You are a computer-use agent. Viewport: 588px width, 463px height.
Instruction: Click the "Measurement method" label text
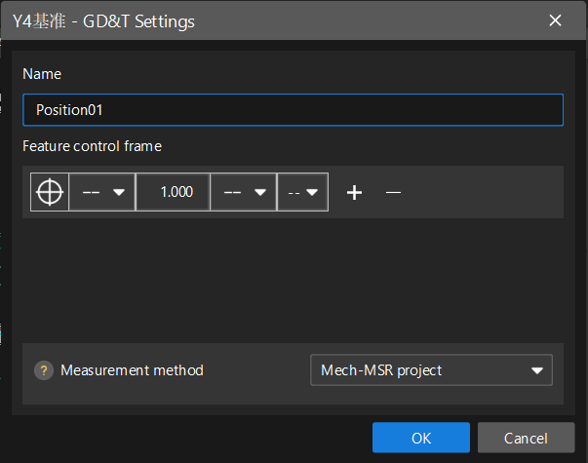click(132, 370)
